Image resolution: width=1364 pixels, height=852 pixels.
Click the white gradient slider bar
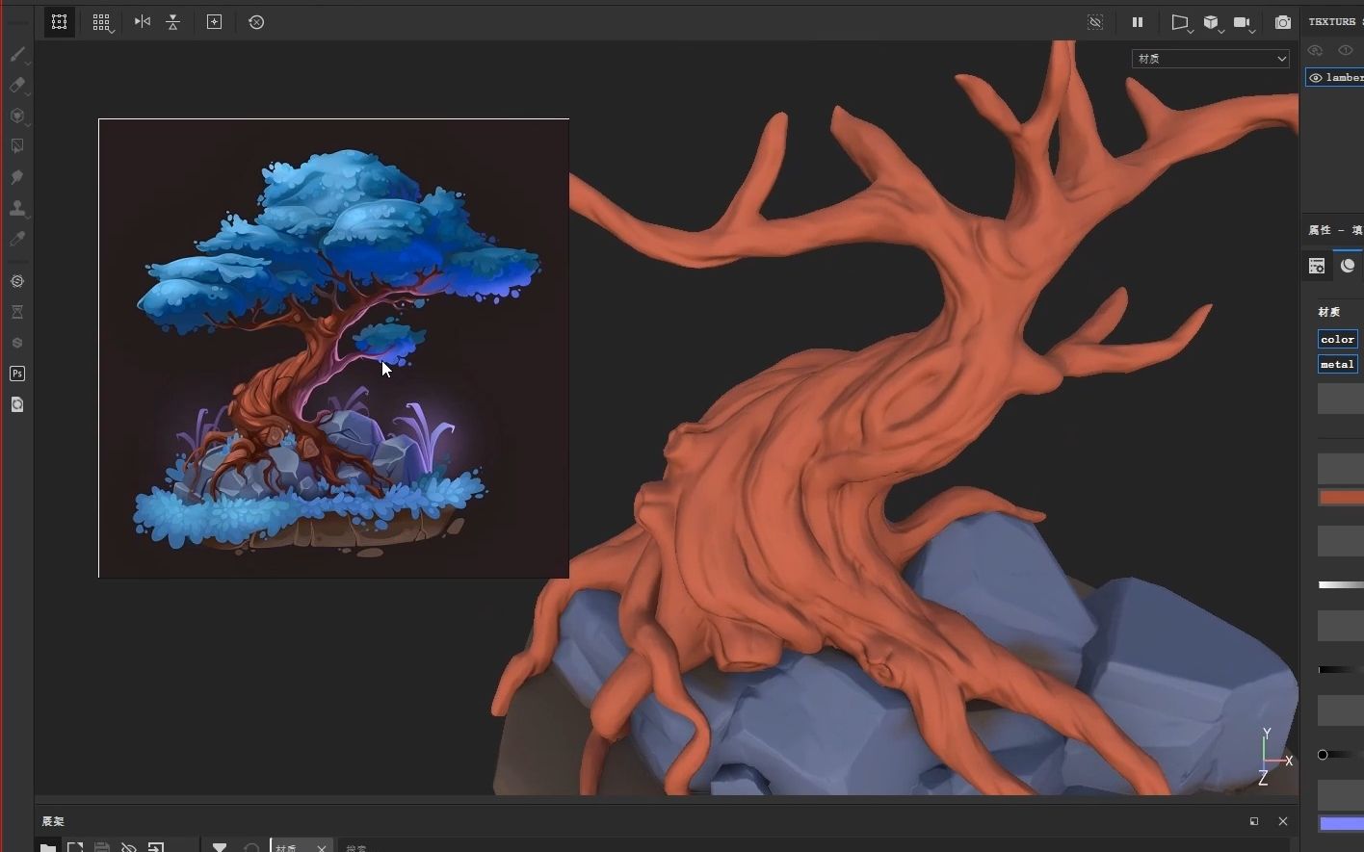tap(1341, 584)
